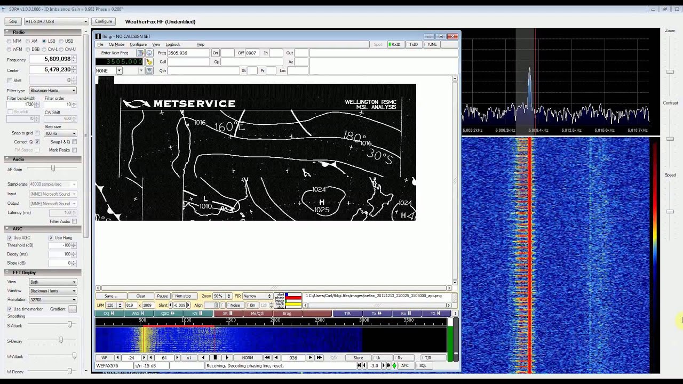Click the green AFC diamond indicator
The height and width of the screenshot is (384, 683).
[x=394, y=366]
